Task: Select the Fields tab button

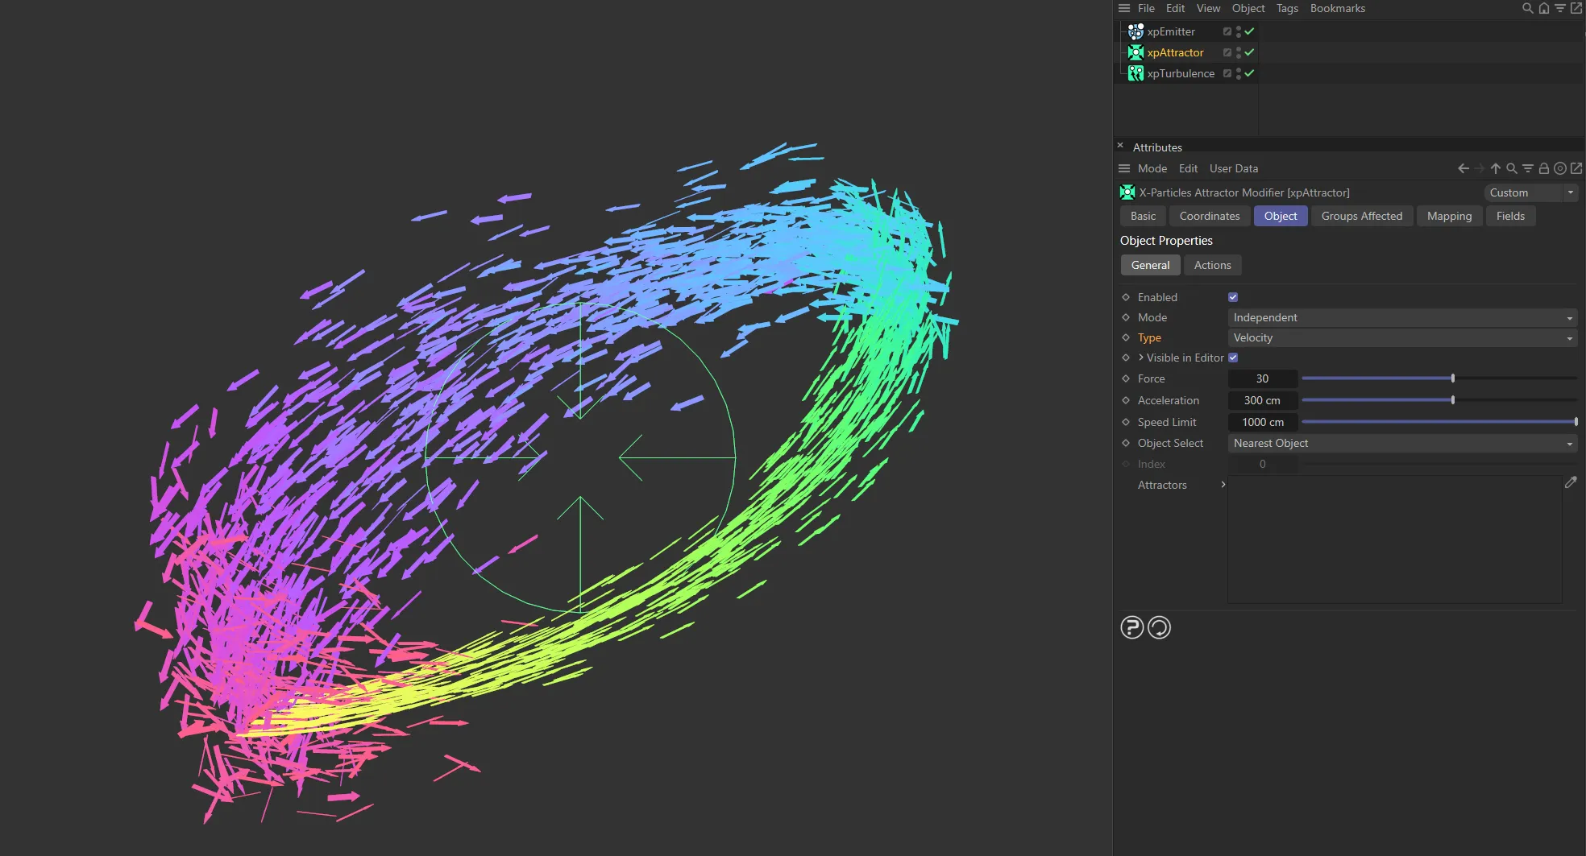Action: (1510, 216)
